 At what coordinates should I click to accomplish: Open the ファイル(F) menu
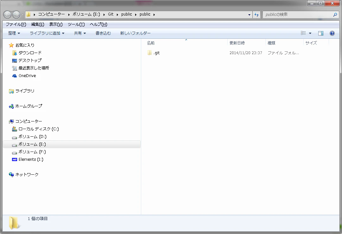tap(16, 24)
